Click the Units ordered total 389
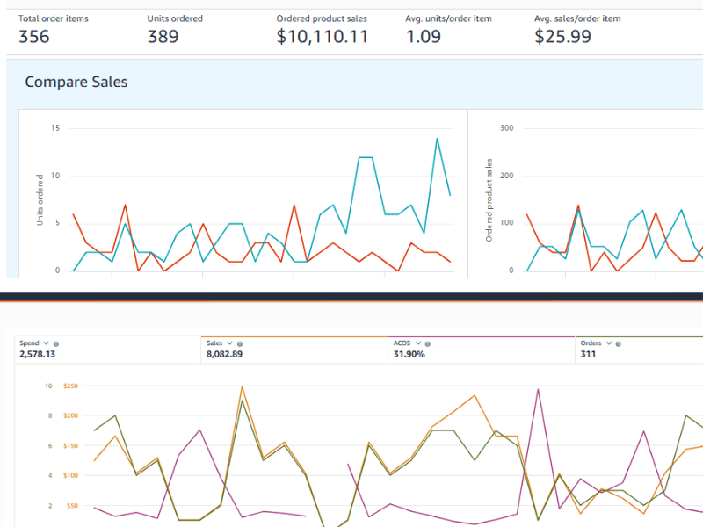The width and height of the screenshot is (703, 527). point(163,36)
